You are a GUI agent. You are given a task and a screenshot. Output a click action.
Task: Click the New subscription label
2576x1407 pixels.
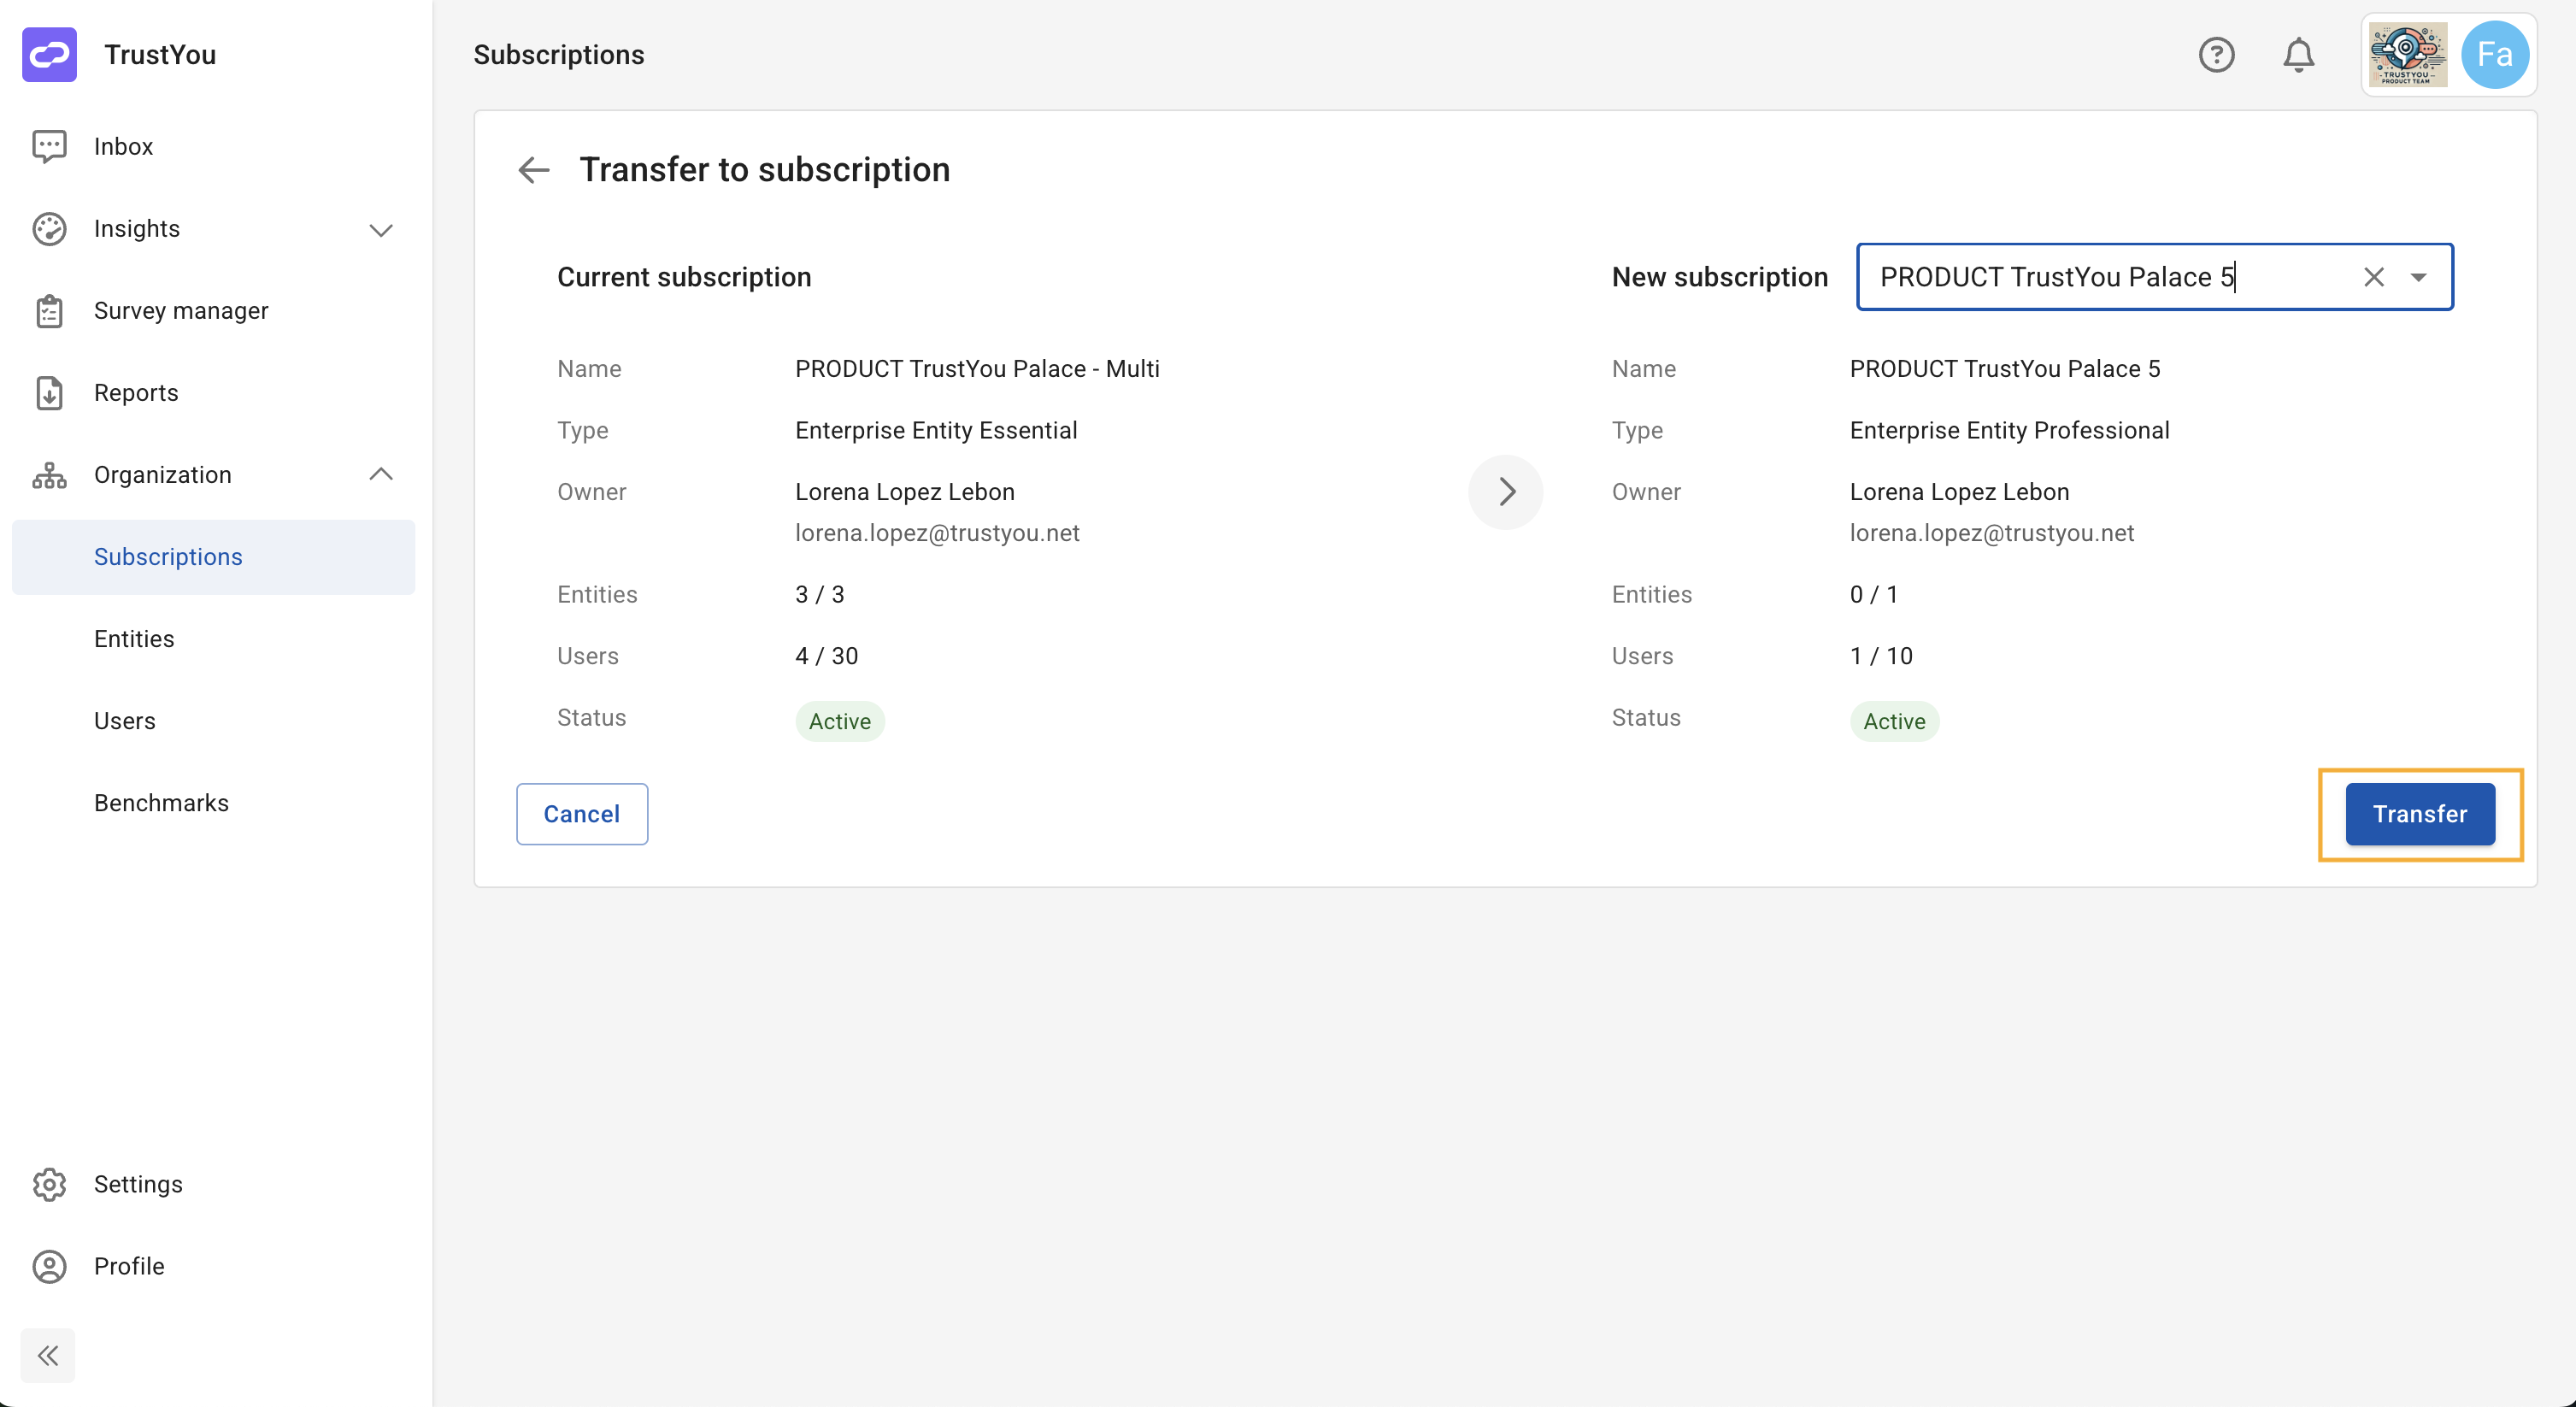click(1720, 277)
